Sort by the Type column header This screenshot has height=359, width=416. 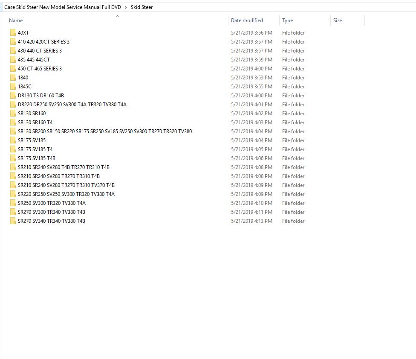(x=287, y=20)
